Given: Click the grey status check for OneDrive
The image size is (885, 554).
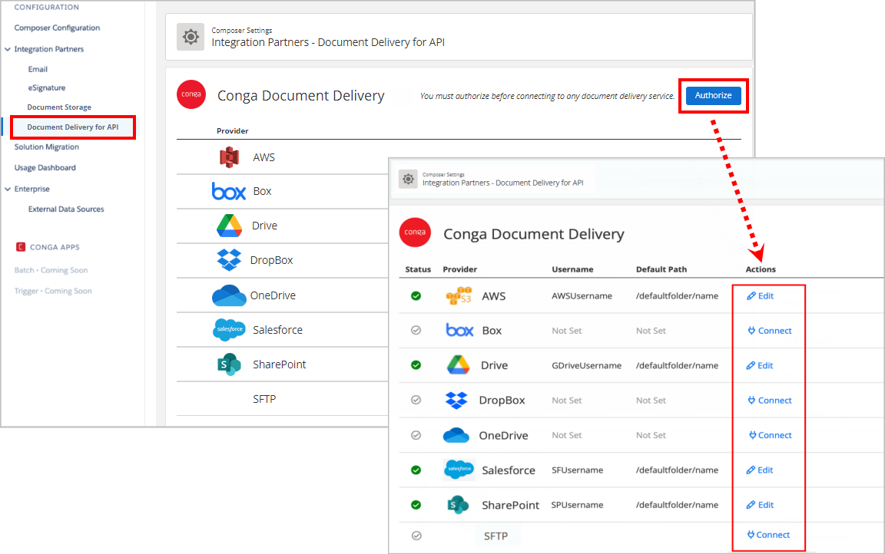Looking at the screenshot, I should click(x=416, y=435).
